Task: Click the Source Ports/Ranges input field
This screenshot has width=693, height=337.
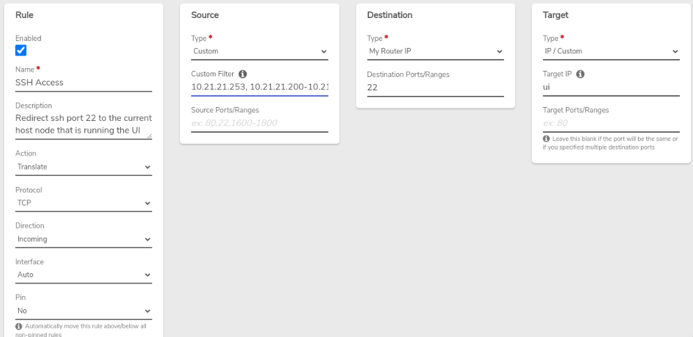Action: [x=260, y=123]
